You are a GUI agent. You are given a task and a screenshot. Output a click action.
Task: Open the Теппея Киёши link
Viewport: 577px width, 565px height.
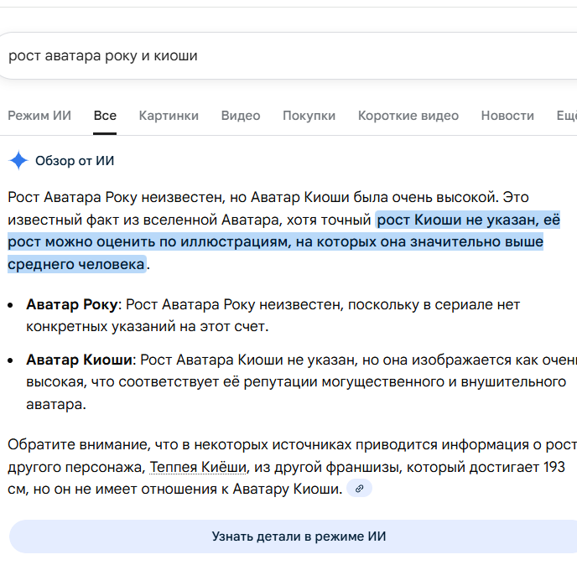198,467
